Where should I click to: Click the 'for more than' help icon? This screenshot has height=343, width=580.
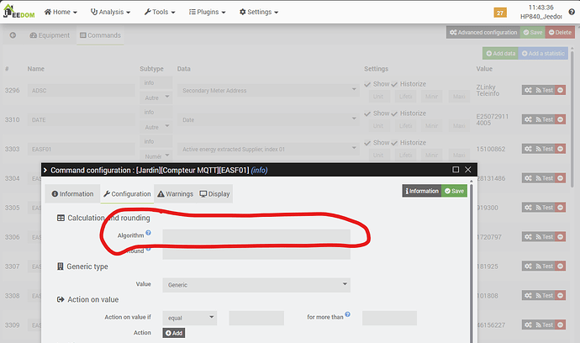347,314
